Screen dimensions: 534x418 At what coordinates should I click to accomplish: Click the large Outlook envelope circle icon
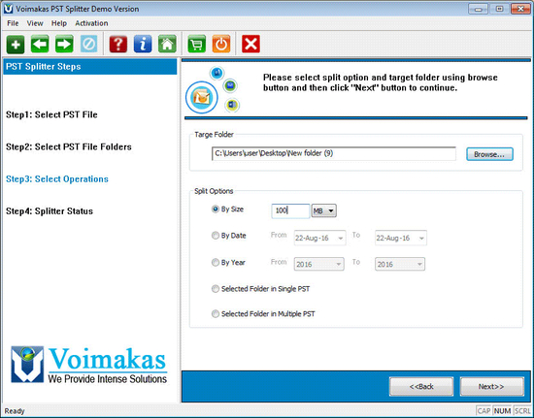[202, 97]
